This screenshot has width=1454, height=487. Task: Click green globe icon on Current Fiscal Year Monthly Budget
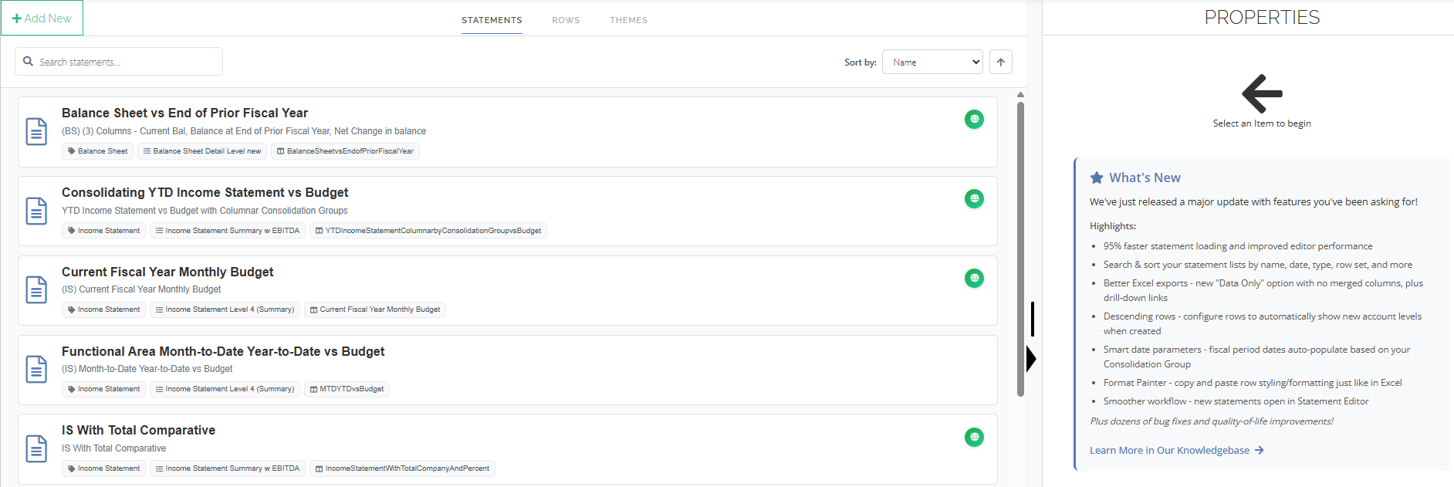click(x=974, y=278)
